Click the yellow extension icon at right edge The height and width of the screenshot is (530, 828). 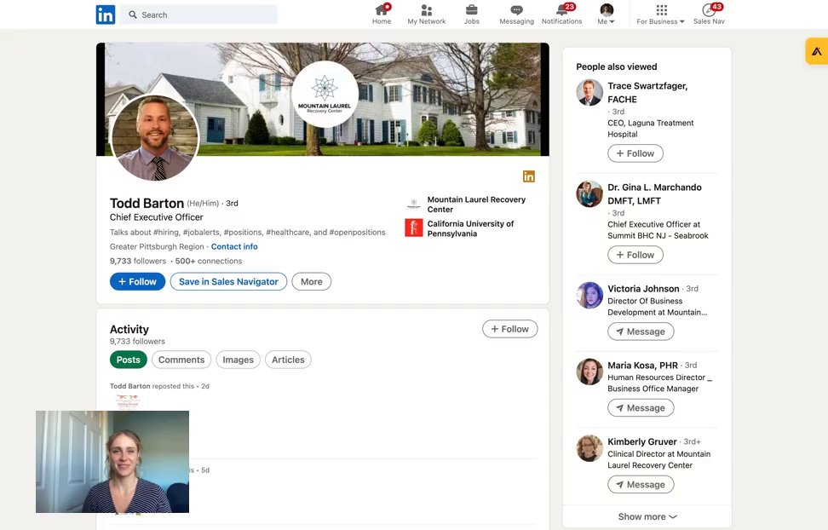click(x=816, y=51)
